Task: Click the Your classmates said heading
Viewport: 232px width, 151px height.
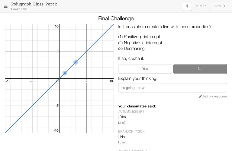Action: point(137,106)
